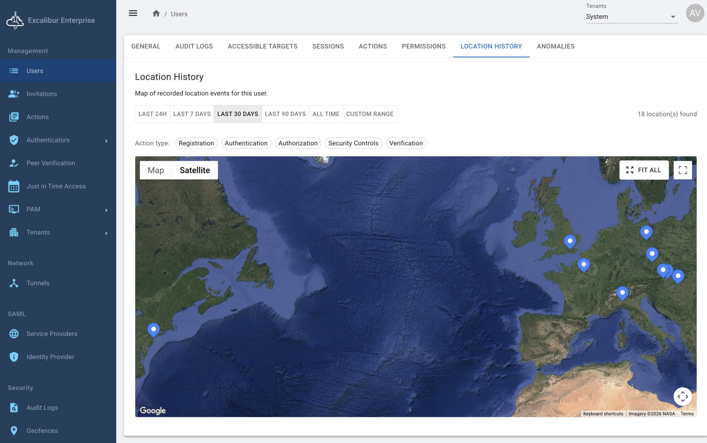
Task: Open the map Terms link
Action: tap(687, 413)
